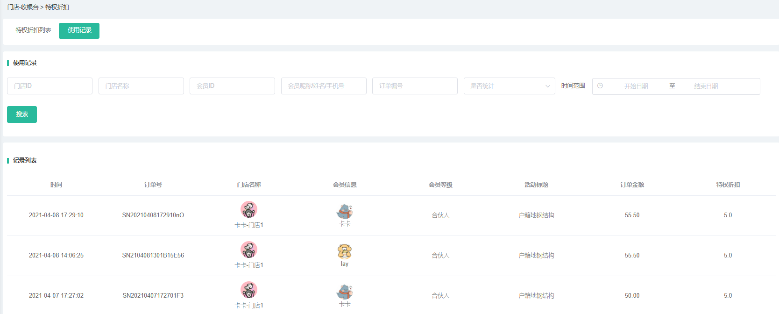Click 卡卡-门店1 in the 17:29:10 row
Viewport: 779px width, 314px height.
249,225
